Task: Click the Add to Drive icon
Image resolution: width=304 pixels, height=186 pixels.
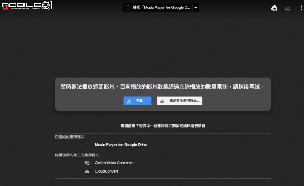Action: click(274, 8)
